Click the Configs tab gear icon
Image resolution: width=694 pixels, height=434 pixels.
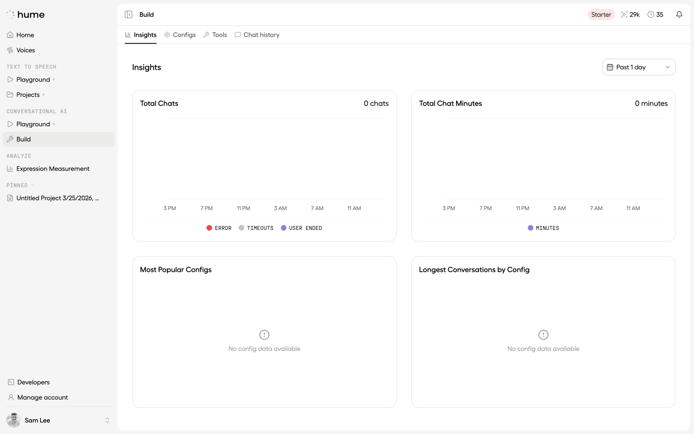pos(167,35)
